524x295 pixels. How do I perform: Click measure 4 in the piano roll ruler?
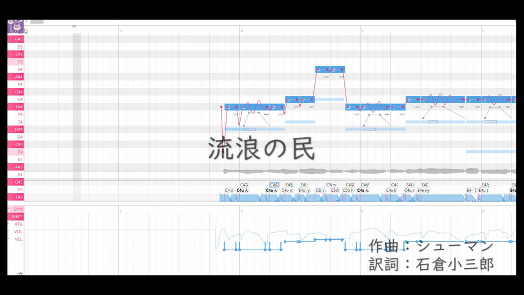coord(242,31)
